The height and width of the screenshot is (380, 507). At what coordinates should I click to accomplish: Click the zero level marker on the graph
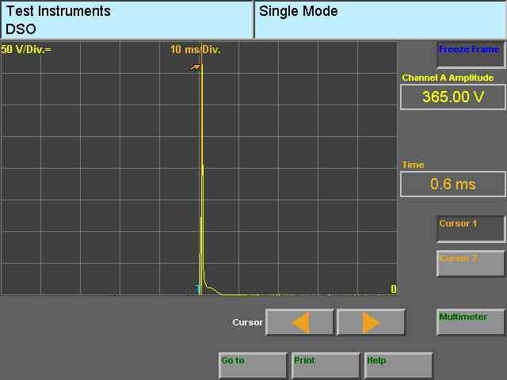[x=393, y=289]
